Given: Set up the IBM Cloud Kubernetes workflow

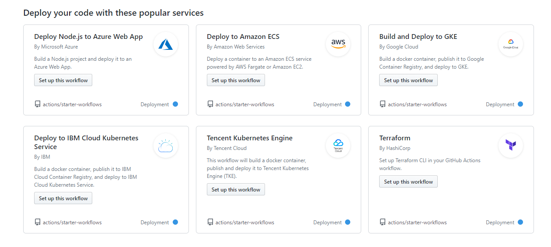Looking at the screenshot, I should (63, 198).
